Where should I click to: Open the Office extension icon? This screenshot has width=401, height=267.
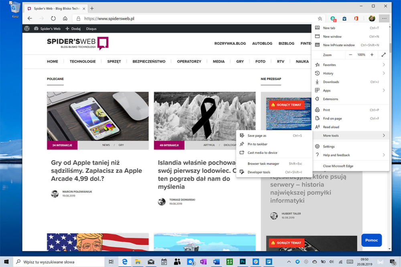click(x=356, y=18)
